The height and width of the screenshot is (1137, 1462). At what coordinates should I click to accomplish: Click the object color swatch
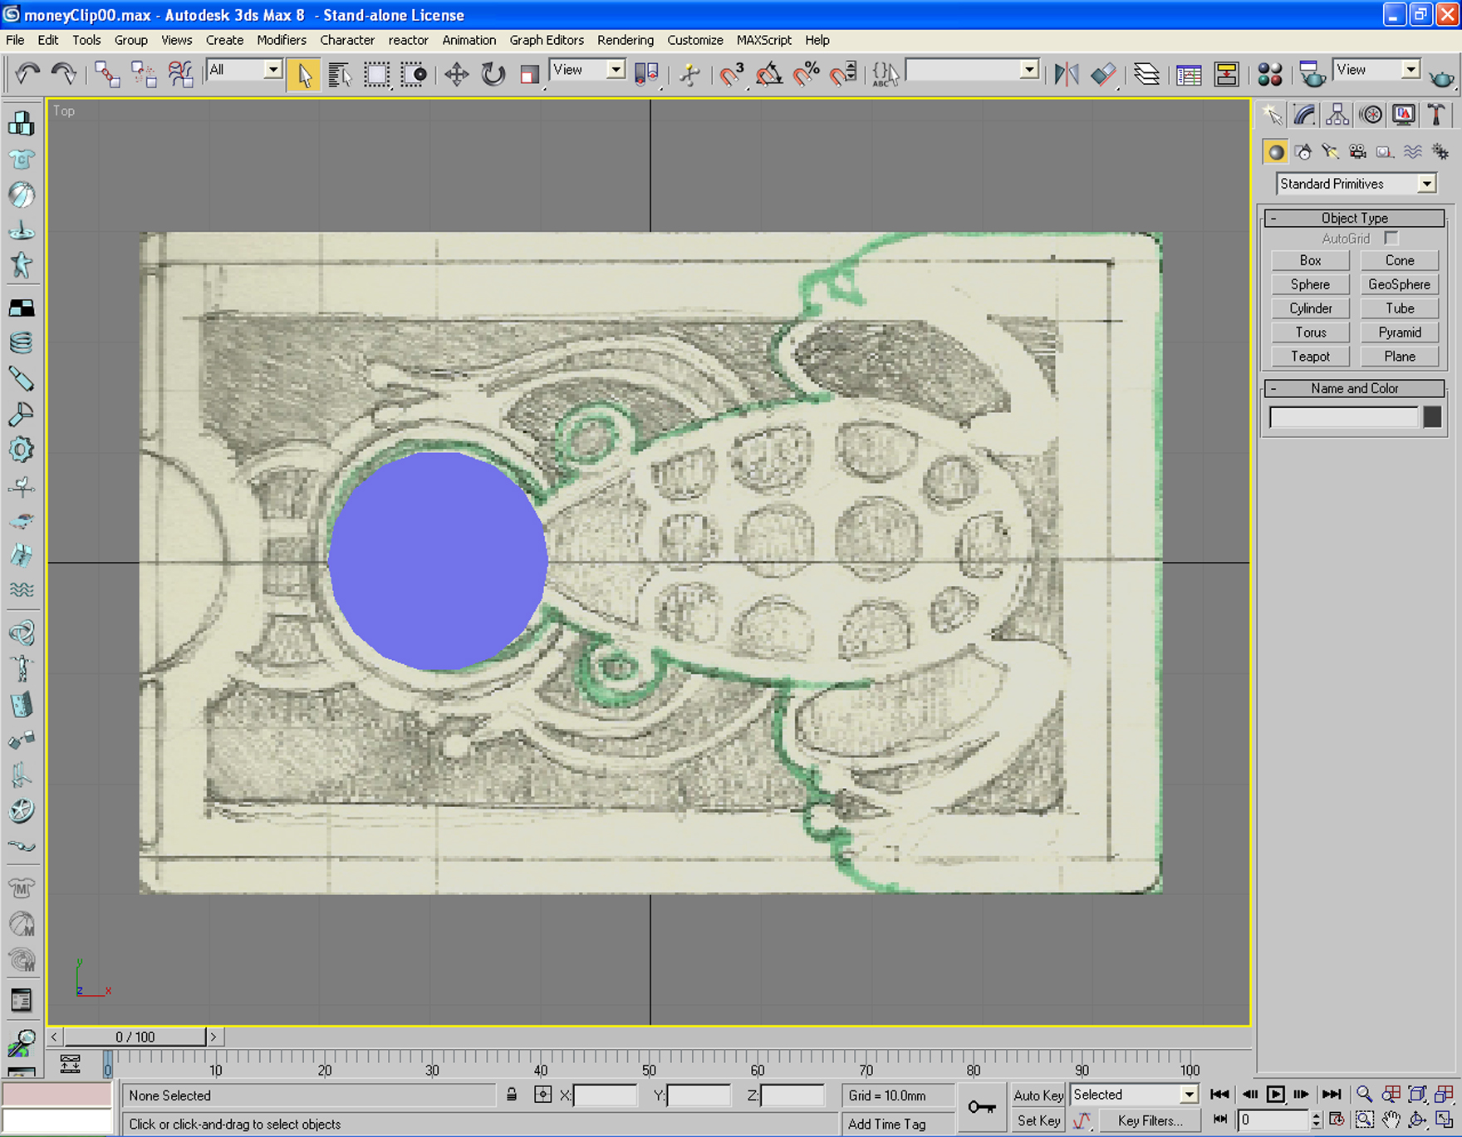[x=1432, y=416]
